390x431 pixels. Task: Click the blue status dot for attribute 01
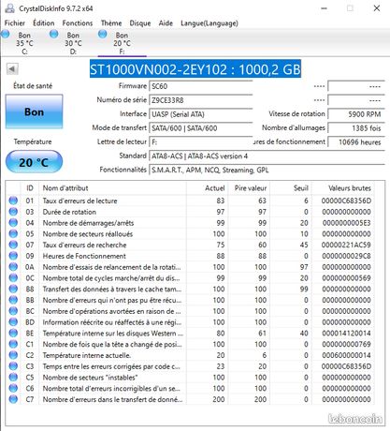[x=13, y=201]
